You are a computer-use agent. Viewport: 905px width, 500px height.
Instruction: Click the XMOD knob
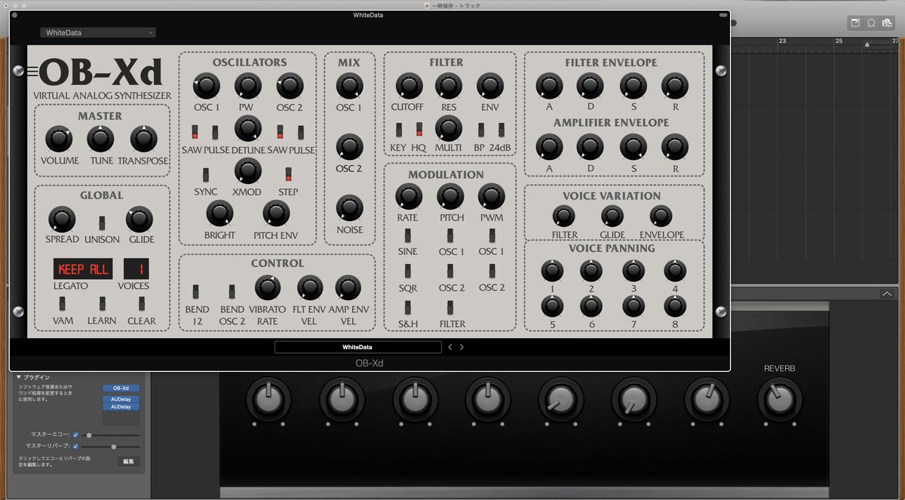click(247, 170)
